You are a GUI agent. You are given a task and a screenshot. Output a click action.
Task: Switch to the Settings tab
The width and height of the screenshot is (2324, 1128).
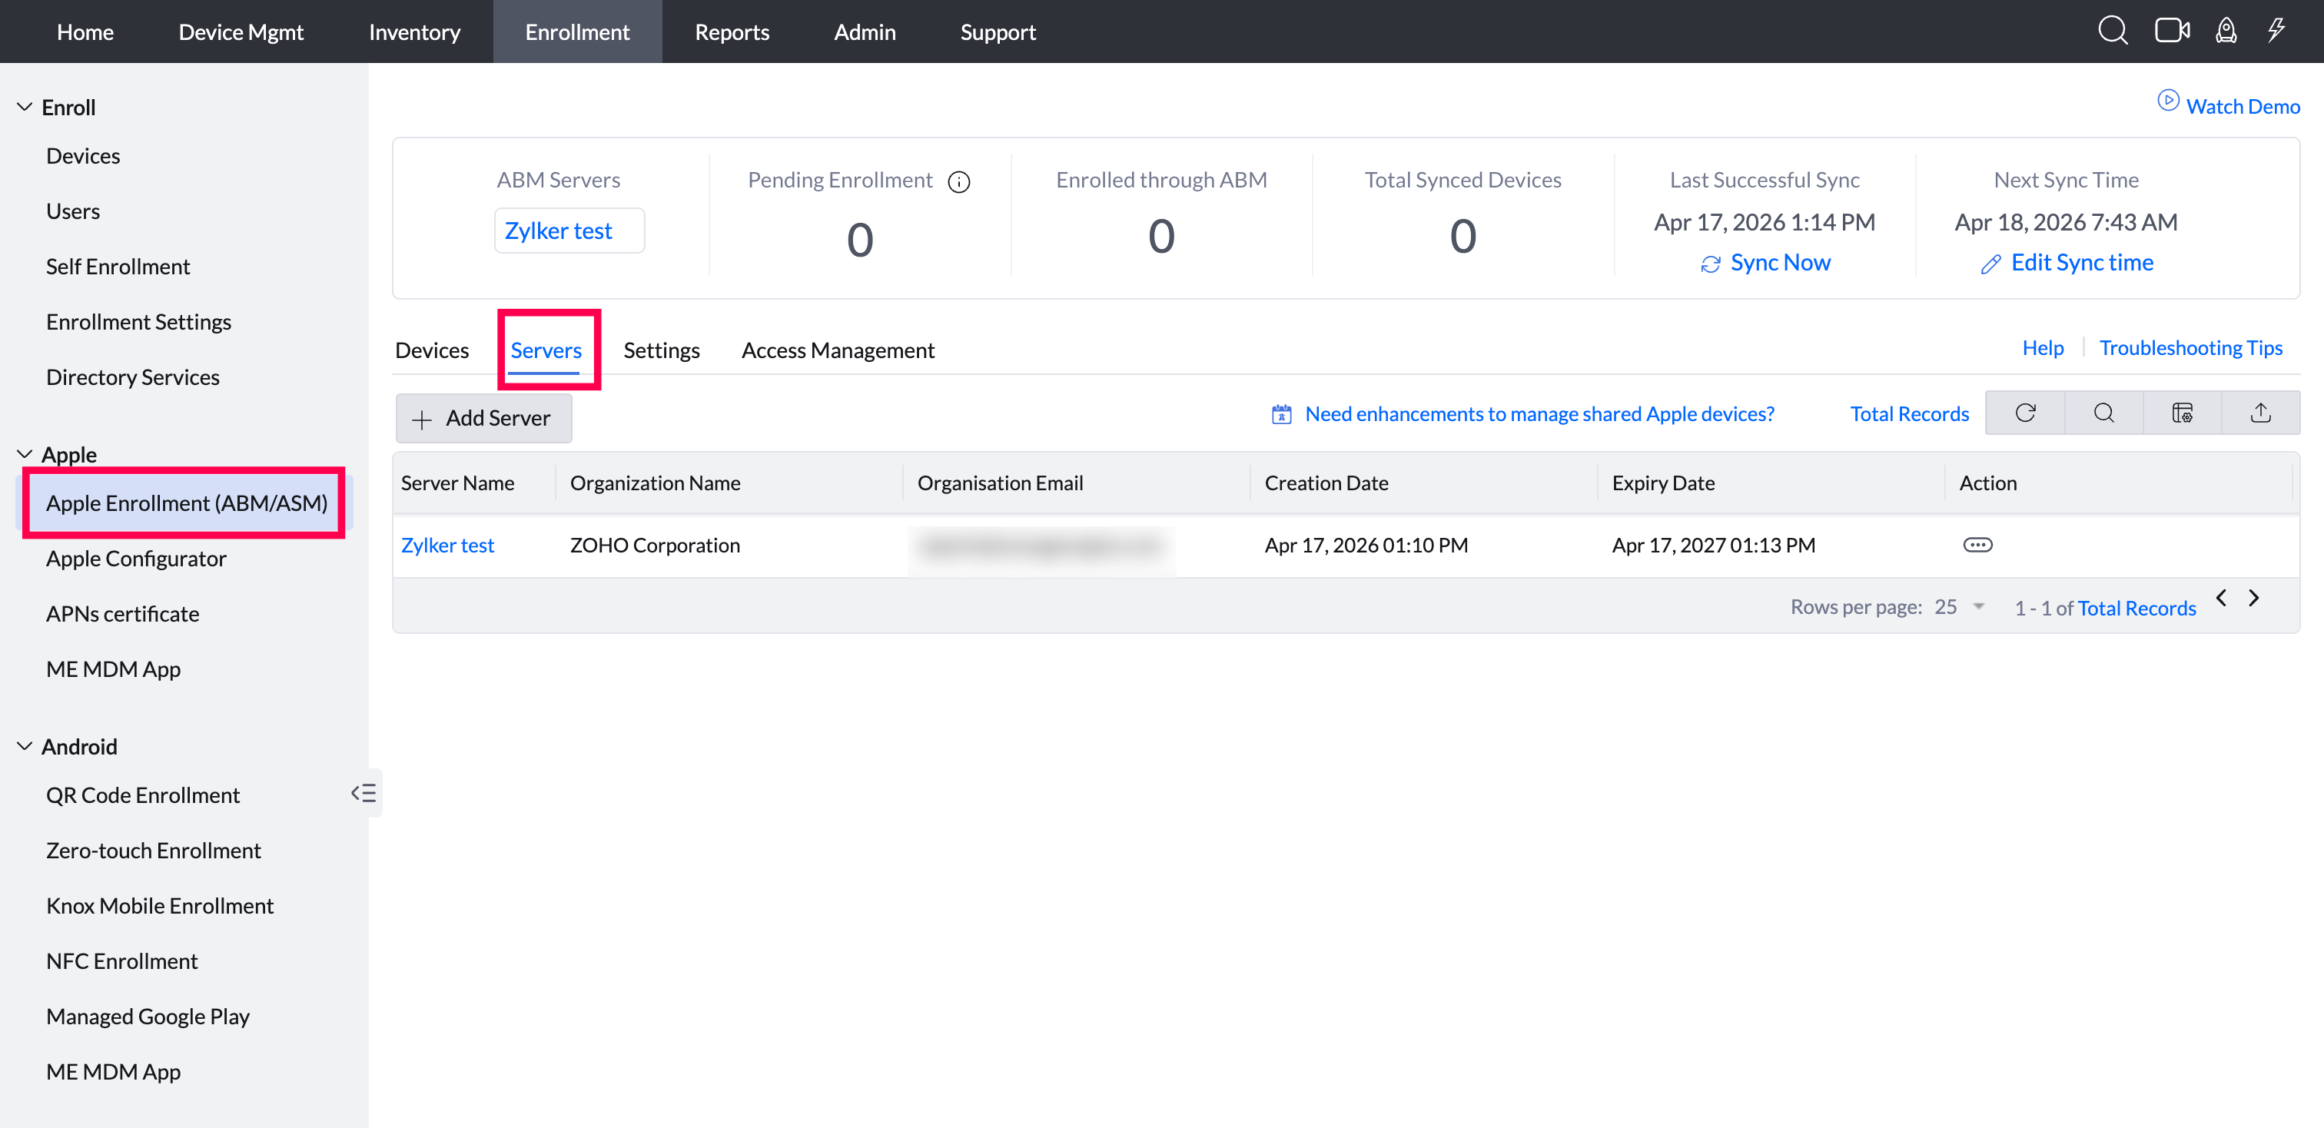tap(660, 350)
